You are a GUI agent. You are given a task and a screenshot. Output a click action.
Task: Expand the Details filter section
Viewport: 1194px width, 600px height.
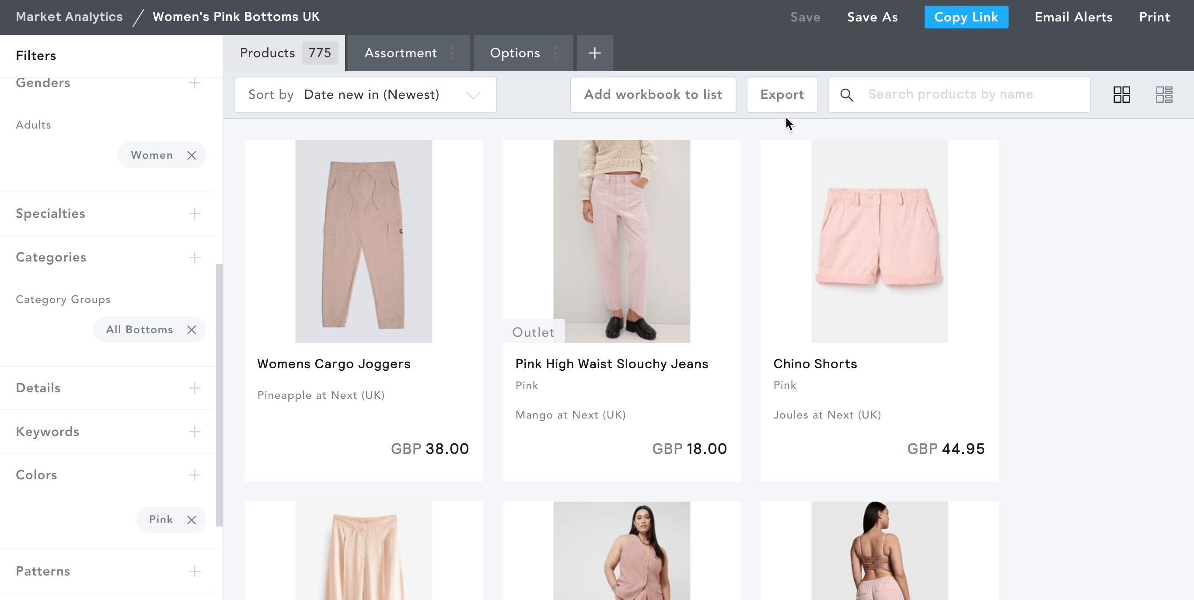[195, 388]
